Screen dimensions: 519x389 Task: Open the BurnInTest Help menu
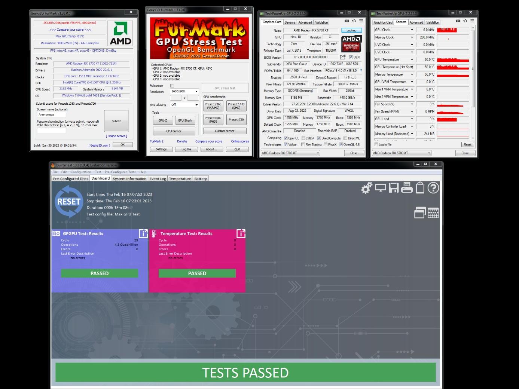pyautogui.click(x=143, y=172)
